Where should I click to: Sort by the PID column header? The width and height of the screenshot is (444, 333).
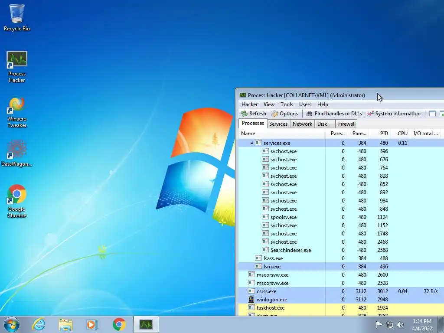379,134
